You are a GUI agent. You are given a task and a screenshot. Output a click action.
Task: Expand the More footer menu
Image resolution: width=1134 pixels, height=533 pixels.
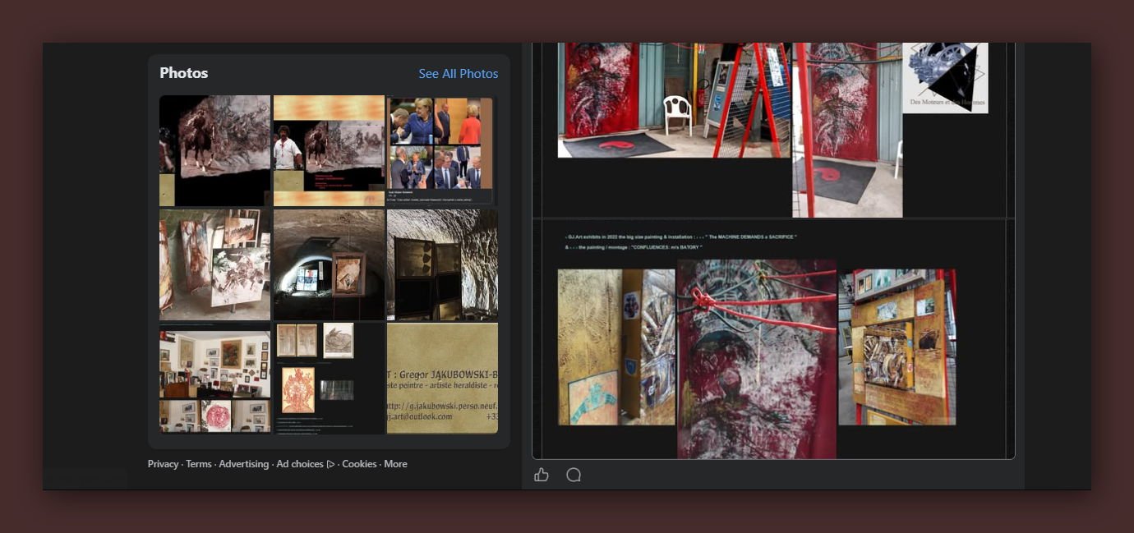pos(395,464)
